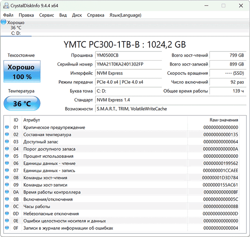250x237 pixels.
Task: Select the Критическое предупреждение attribute row text
Action: click(54, 127)
